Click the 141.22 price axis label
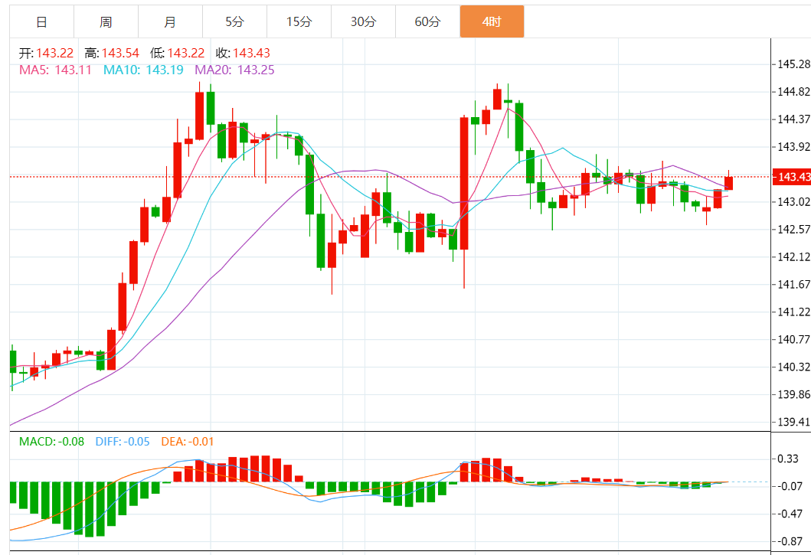Screen dimensions: 811x555 pyautogui.click(x=793, y=312)
